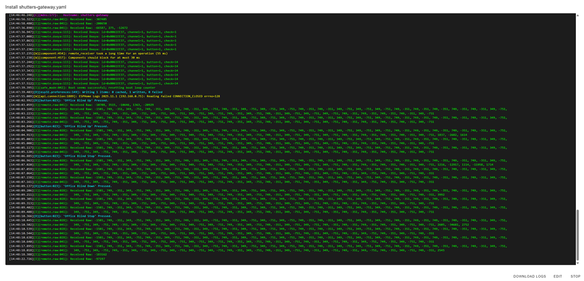Viewport: 584px width, 281px height.
Task: Click log line 'Received Raw: -66587, 275, -12672'
Action: click(68, 27)
